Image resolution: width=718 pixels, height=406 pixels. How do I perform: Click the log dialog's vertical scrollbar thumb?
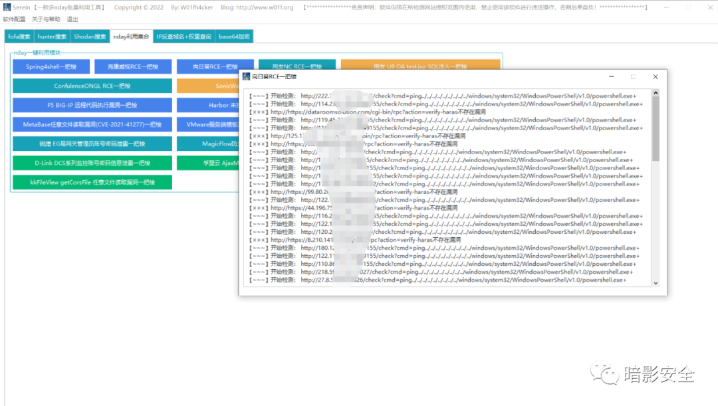656,129
